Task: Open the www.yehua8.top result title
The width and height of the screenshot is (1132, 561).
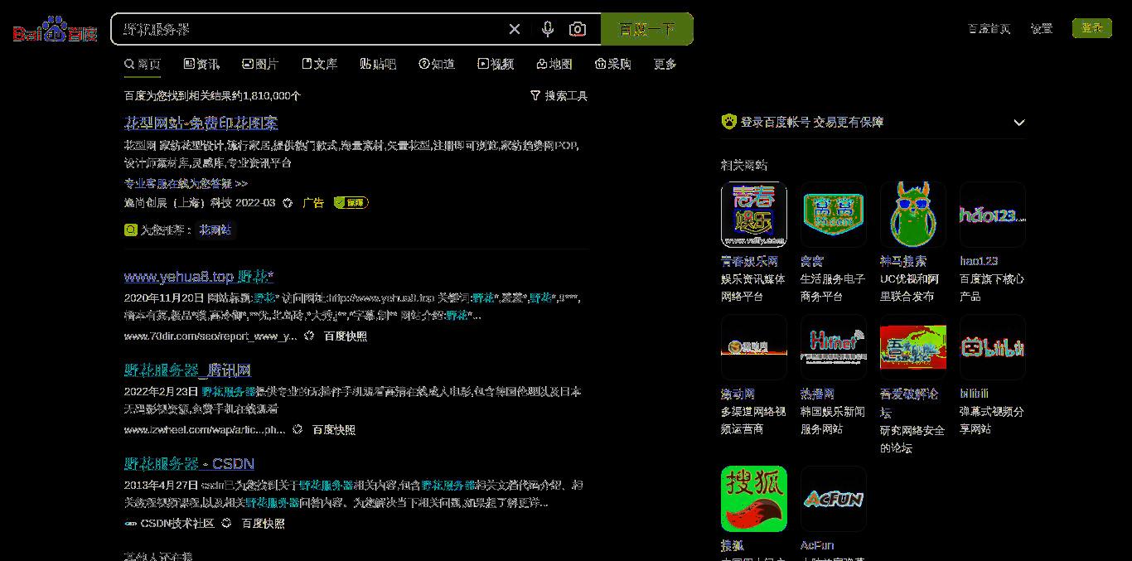Action: click(199, 276)
